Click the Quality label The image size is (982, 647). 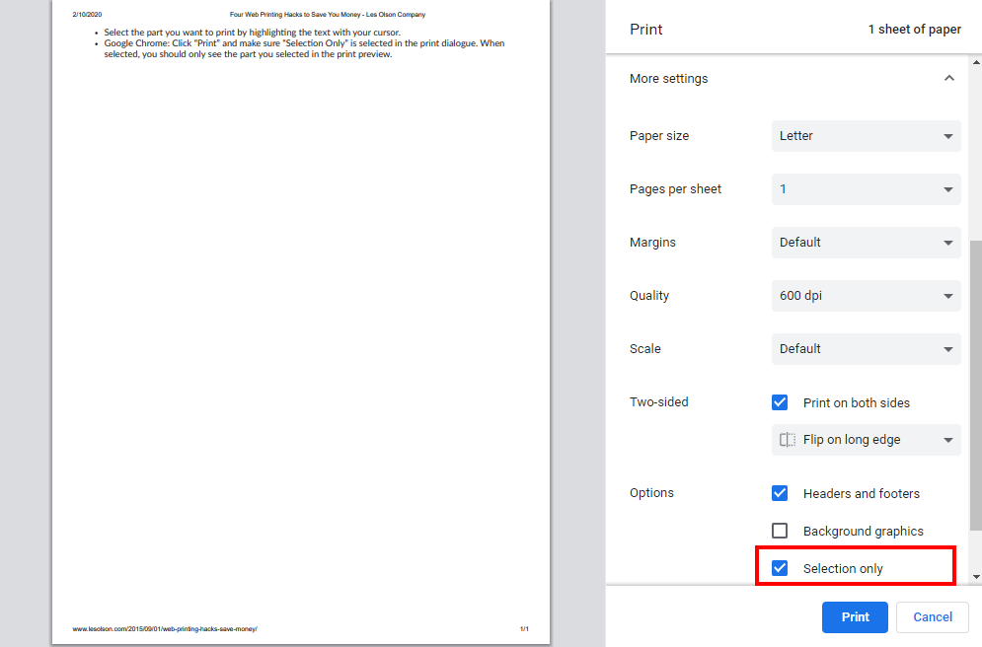click(648, 295)
